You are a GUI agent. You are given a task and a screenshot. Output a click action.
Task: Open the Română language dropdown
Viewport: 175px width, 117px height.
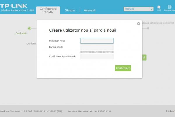pos(138,9)
